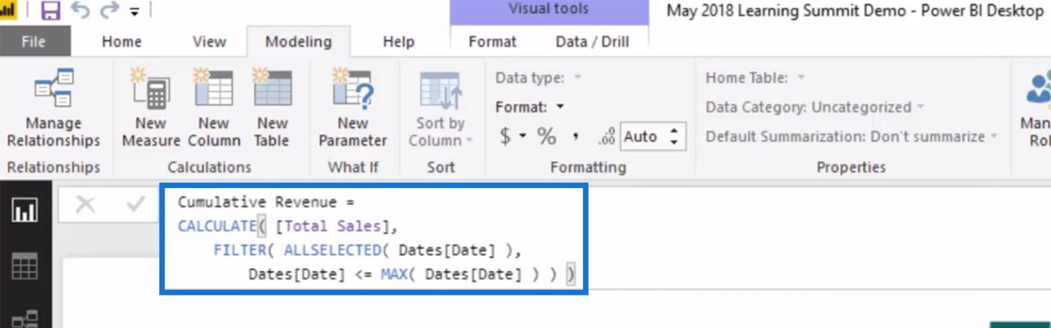Open the File menu

[x=34, y=42]
